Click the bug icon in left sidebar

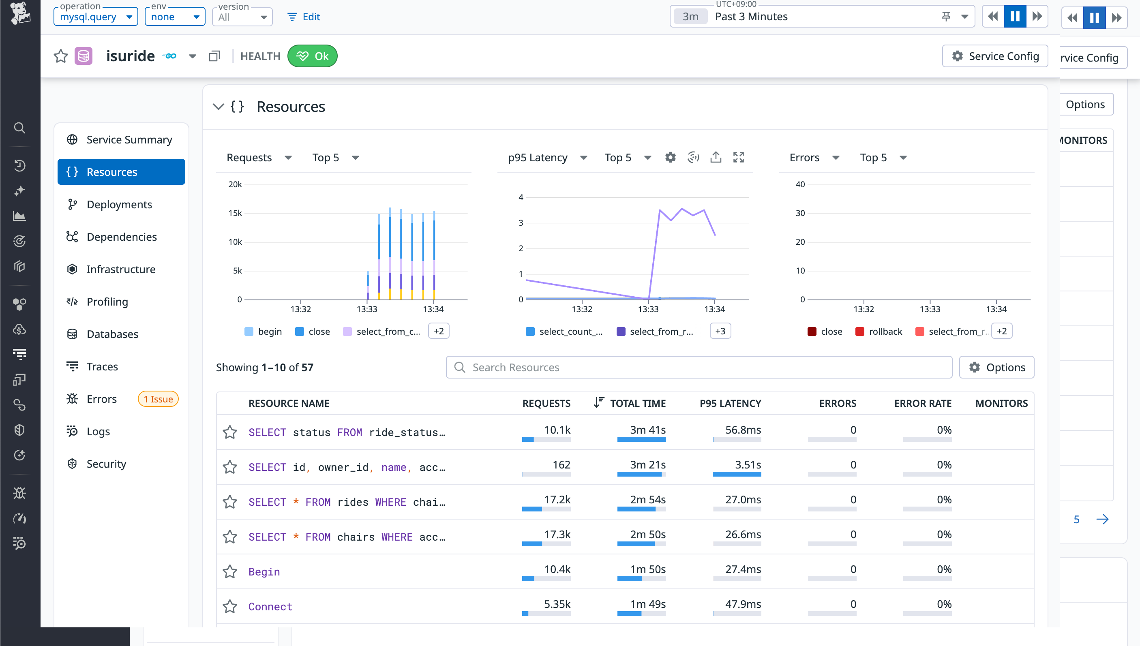(19, 493)
